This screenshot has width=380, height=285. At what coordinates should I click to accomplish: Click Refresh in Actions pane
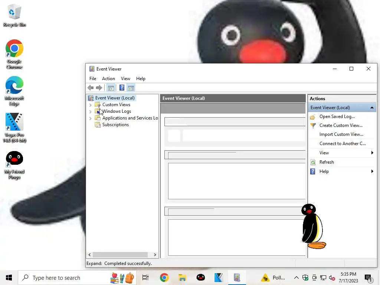click(x=327, y=162)
